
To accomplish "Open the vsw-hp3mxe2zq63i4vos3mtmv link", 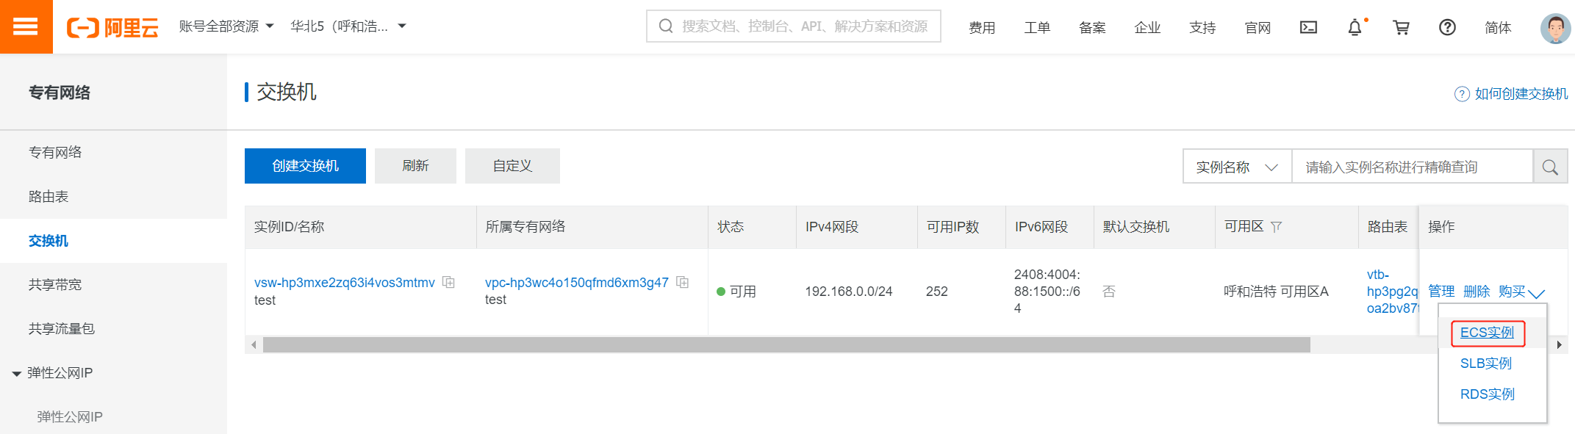I will click(x=344, y=283).
